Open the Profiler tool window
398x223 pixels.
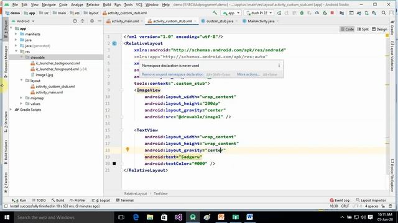[77, 200]
